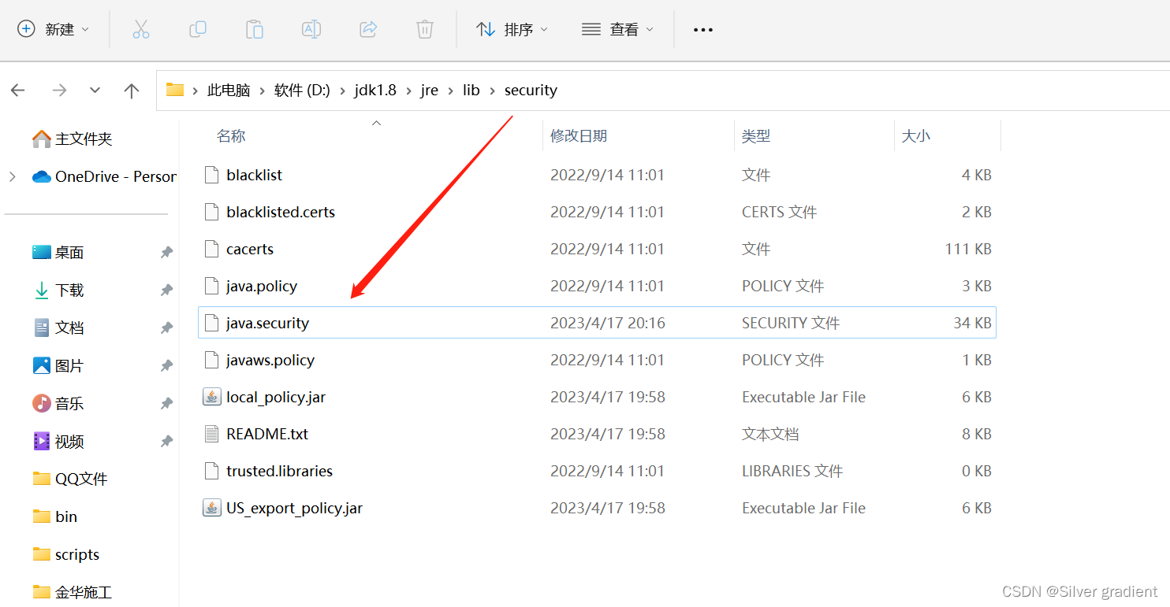The image size is (1170, 607).
Task: Sort by 修改日期 column header
Action: coord(579,136)
